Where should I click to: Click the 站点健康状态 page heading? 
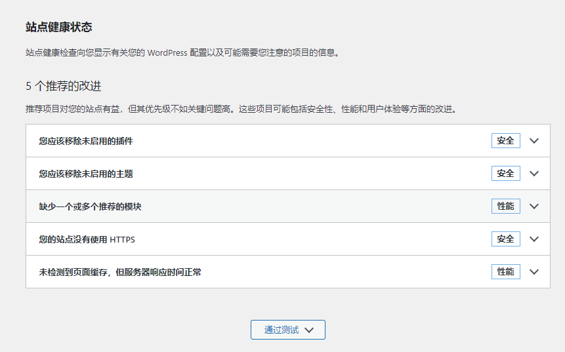pyautogui.click(x=58, y=27)
